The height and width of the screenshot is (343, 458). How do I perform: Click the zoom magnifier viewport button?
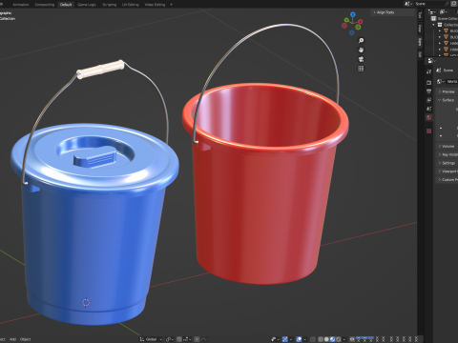click(x=361, y=40)
